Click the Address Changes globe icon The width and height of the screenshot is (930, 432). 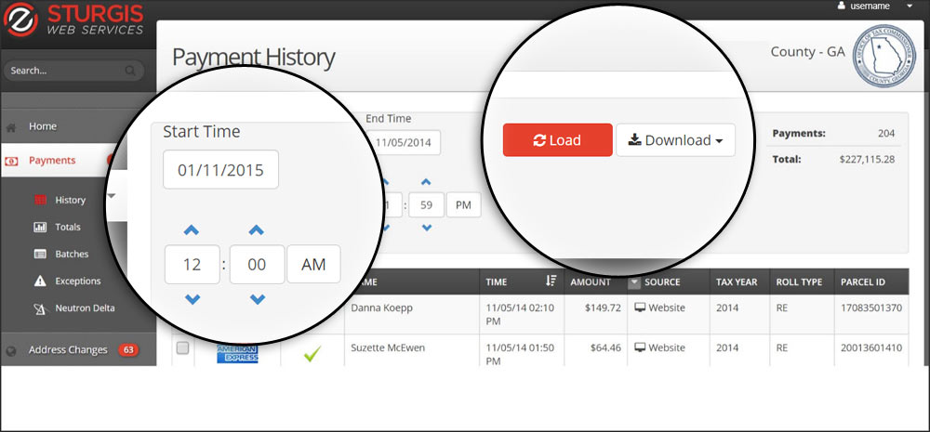[x=10, y=350]
